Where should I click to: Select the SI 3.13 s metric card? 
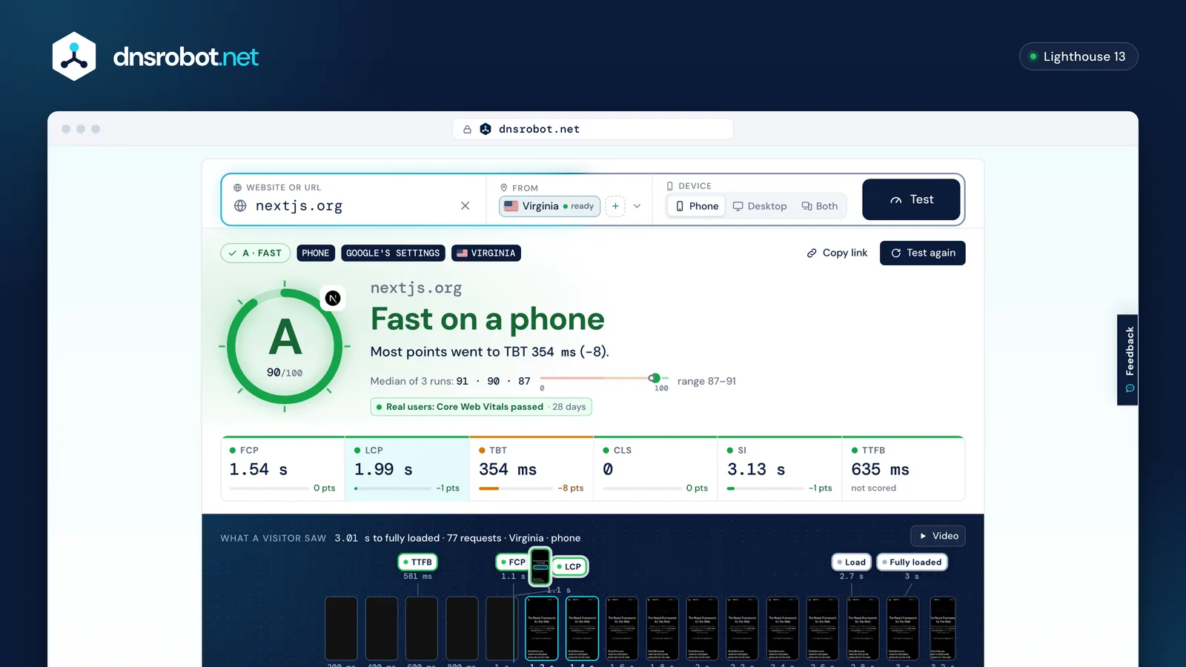click(x=780, y=468)
